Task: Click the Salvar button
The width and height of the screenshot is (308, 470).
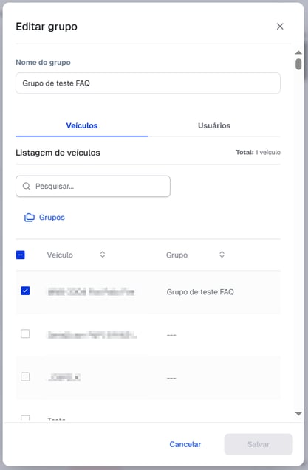Action: coord(259,444)
